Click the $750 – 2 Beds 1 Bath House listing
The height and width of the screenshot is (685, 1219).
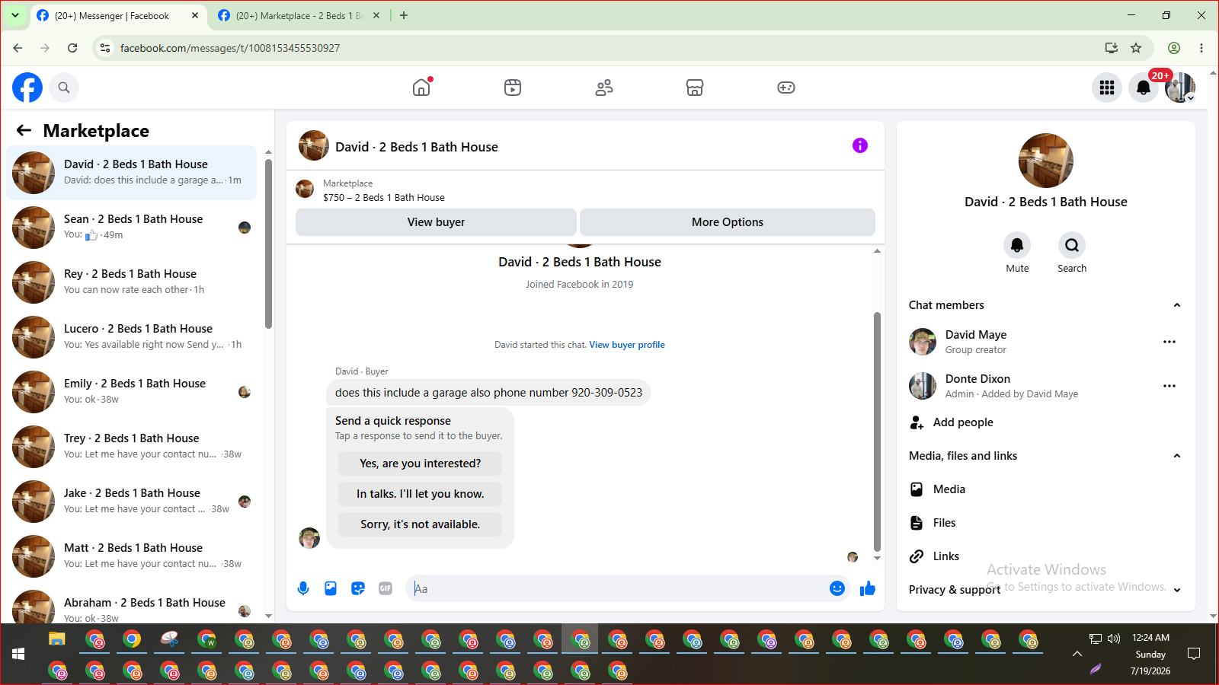383,197
